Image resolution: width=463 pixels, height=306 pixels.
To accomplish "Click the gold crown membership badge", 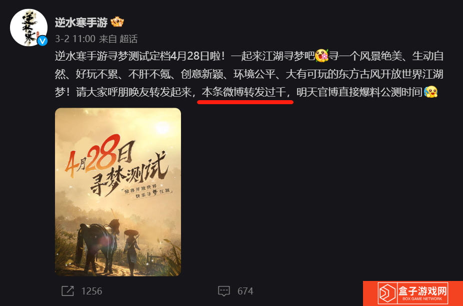I will point(117,22).
